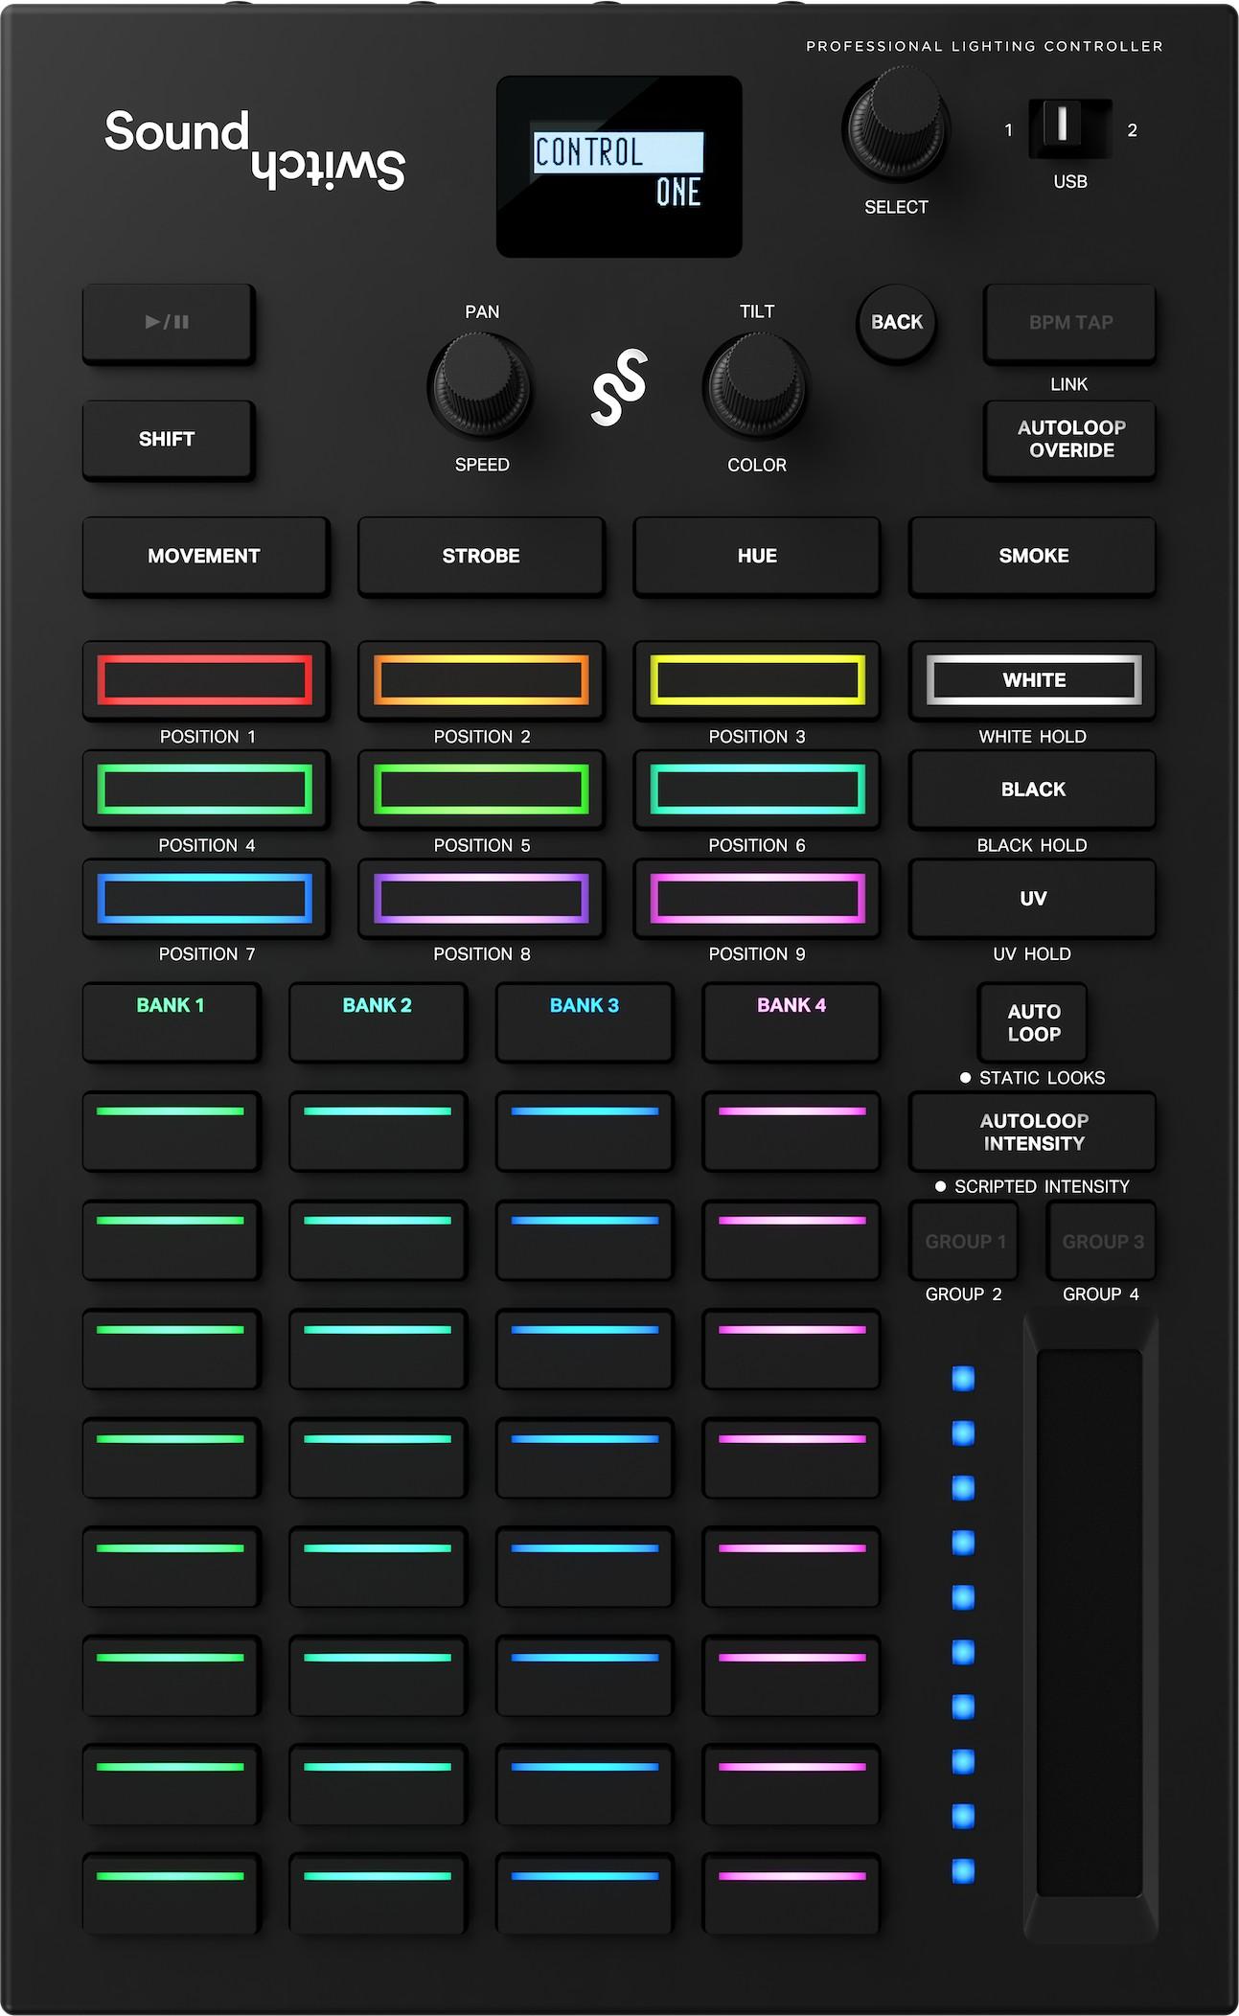The height and width of the screenshot is (2016, 1239).
Task: Choose the orange Position 2 pad
Action: click(481, 680)
